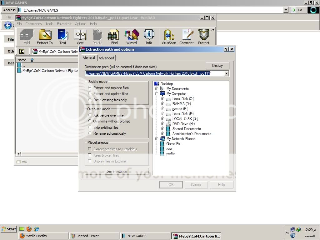Click the Protect shield icon

click(x=204, y=37)
